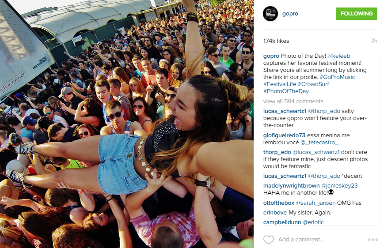The width and height of the screenshot is (380, 248).
Task: Open the #FestivalLife hashtag
Action: click(x=280, y=84)
